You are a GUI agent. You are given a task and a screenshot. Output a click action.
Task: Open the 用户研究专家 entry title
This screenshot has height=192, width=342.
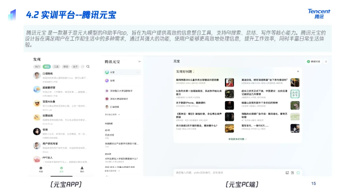point(50,144)
